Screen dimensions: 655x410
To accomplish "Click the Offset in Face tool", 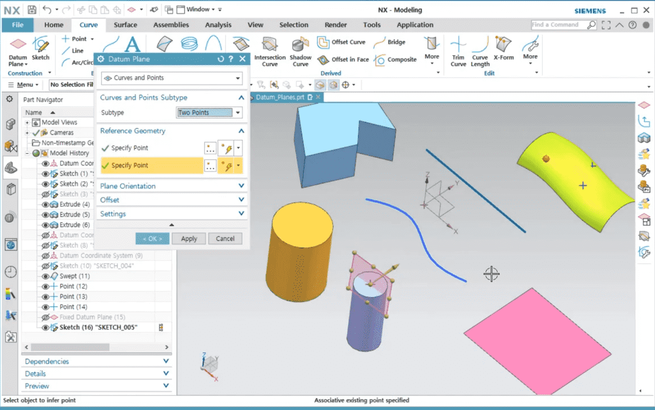I will coord(343,60).
